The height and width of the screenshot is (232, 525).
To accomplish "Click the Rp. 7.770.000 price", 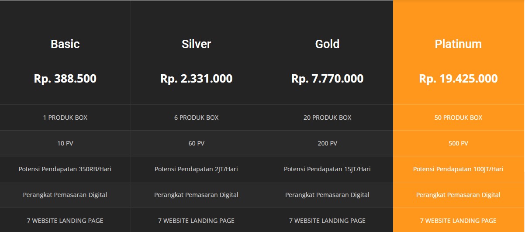I will click(327, 79).
